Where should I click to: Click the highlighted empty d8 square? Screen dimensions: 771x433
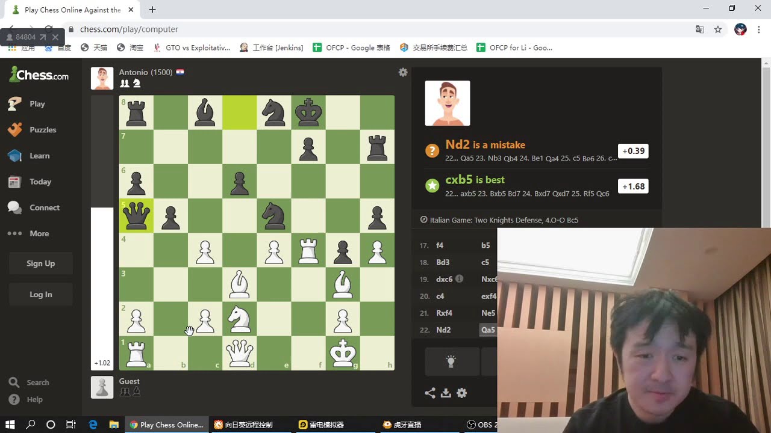pyautogui.click(x=240, y=112)
